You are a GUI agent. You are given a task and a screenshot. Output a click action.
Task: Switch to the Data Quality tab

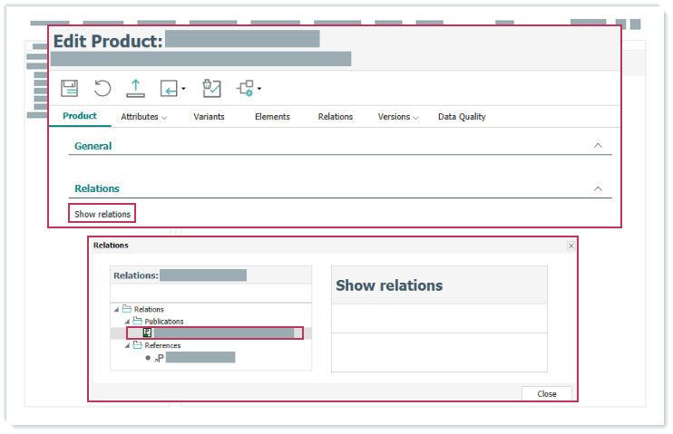(462, 117)
